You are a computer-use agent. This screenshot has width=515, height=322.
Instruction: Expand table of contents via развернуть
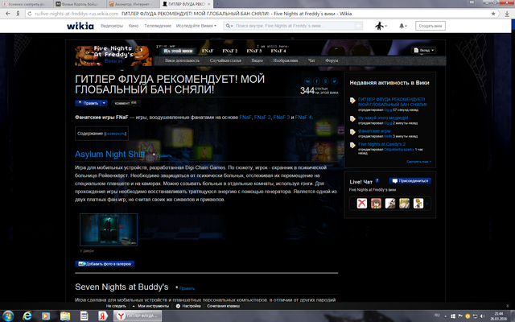(115, 134)
